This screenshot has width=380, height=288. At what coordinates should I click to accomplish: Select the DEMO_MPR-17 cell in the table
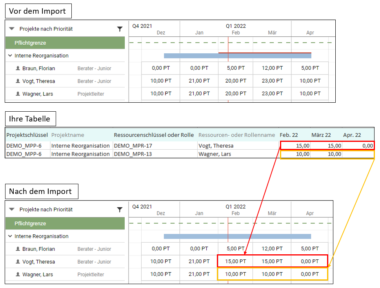pos(133,146)
